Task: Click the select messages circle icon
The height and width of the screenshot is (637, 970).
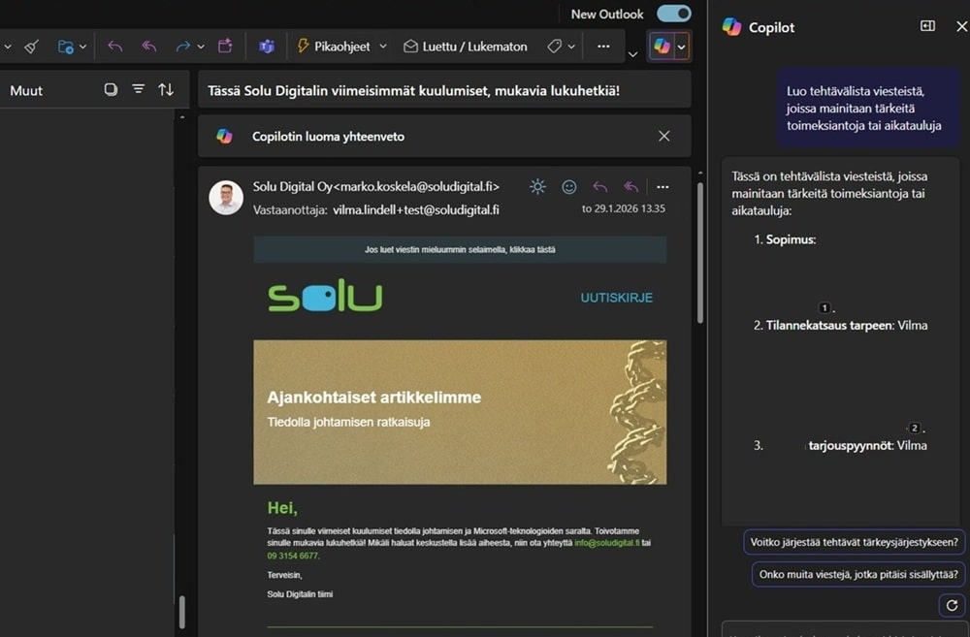Action: coord(110,89)
